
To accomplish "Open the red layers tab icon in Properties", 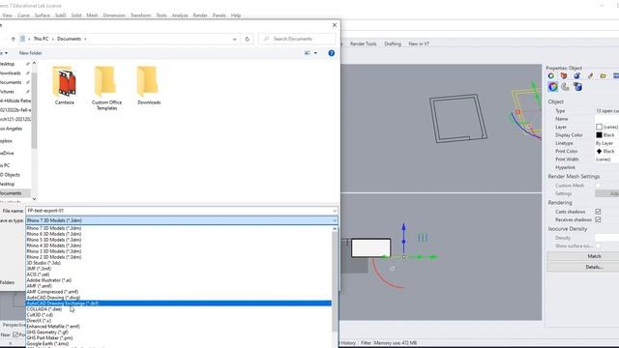I will point(564,75).
